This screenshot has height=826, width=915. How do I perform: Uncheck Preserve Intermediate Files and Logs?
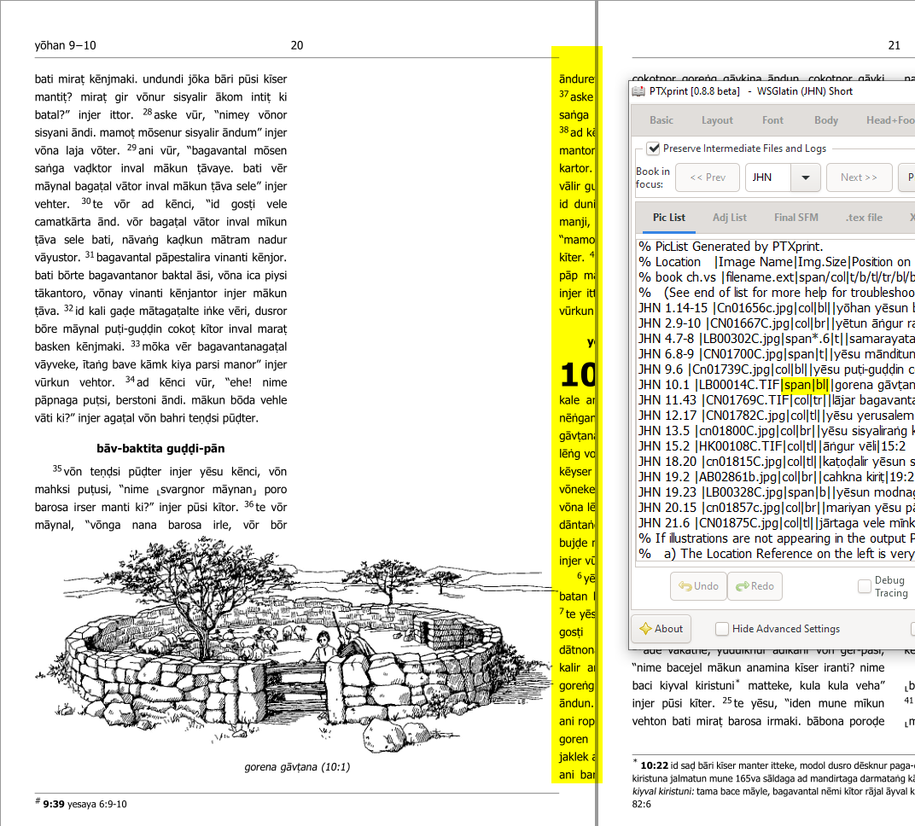654,148
